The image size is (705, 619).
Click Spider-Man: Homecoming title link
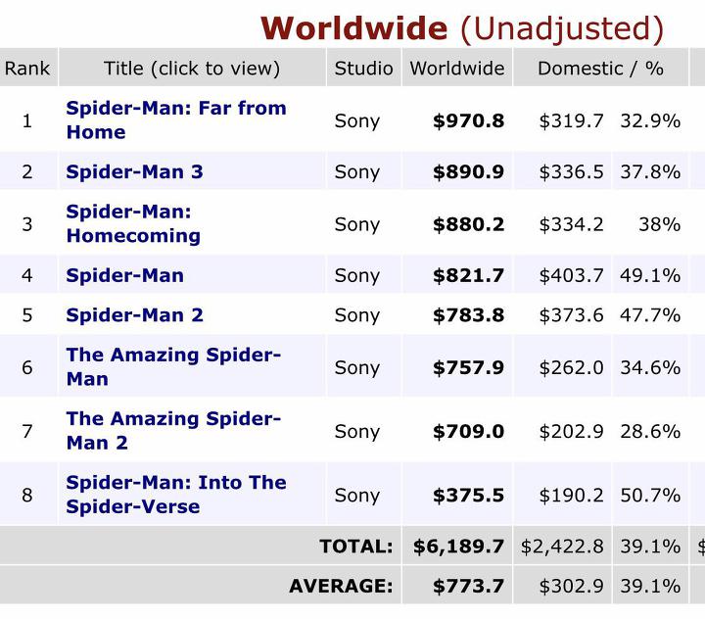[132, 223]
